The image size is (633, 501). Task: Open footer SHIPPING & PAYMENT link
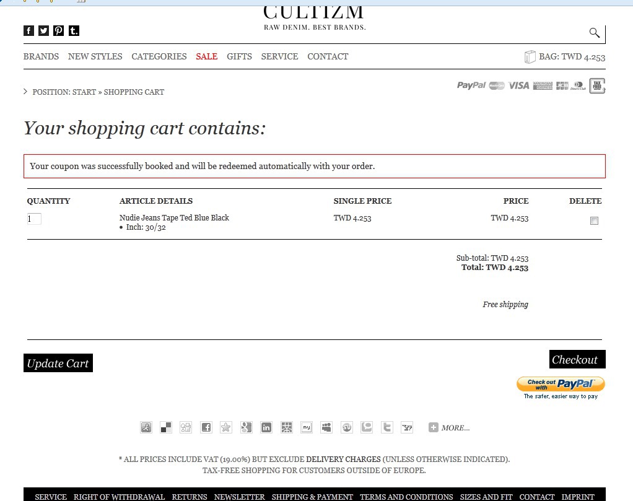point(312,497)
